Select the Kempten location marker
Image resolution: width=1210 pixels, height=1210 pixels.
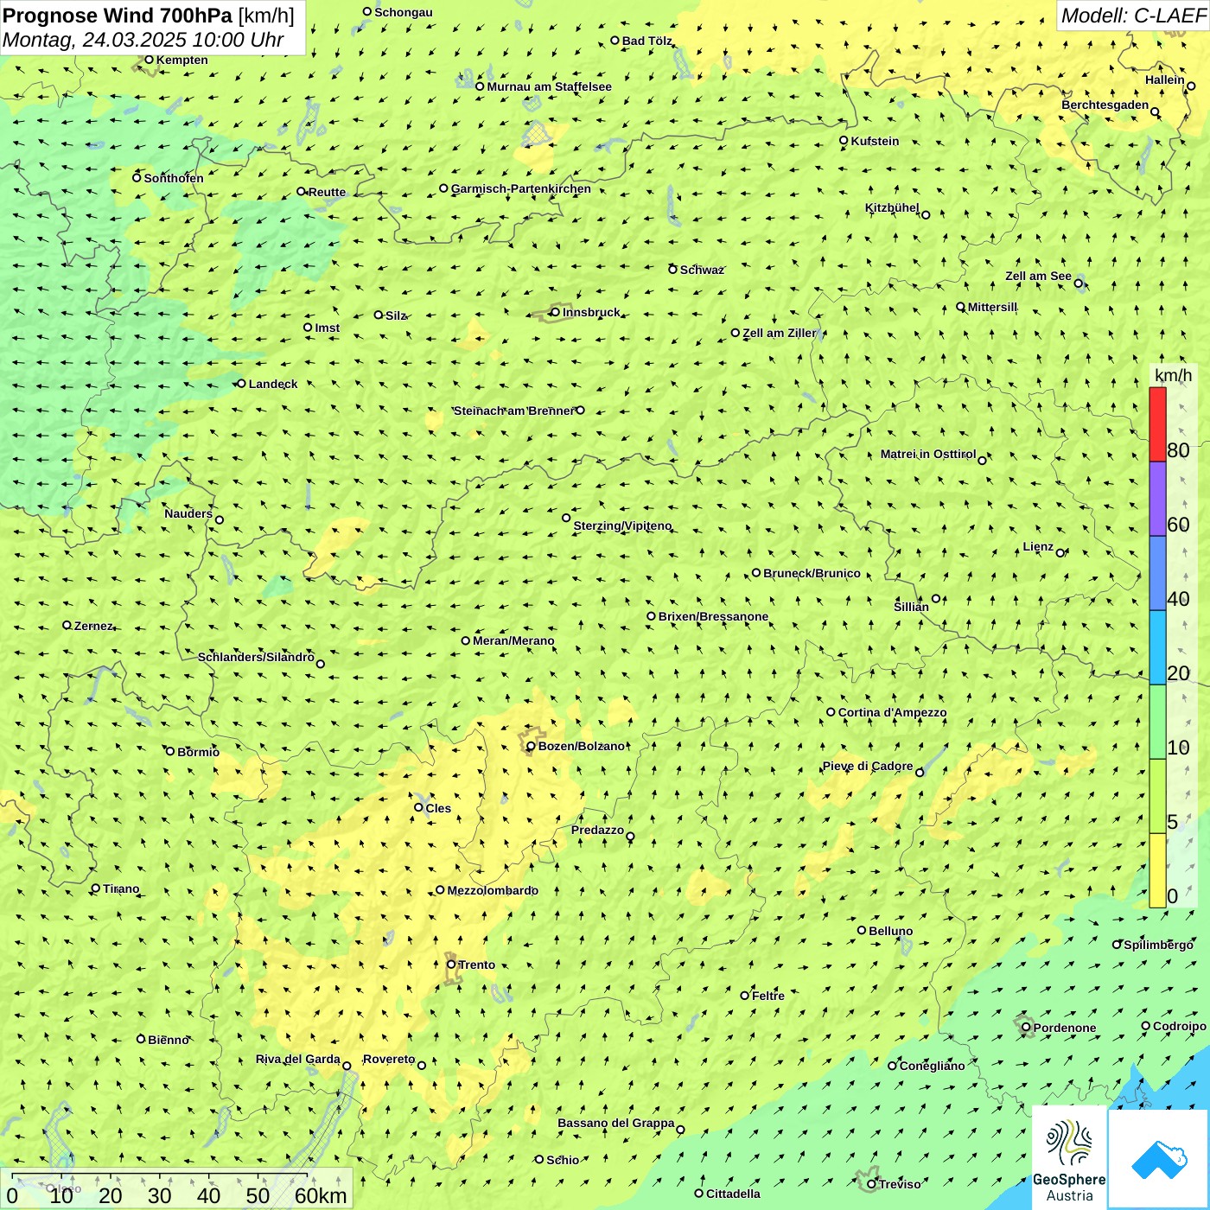tap(149, 60)
